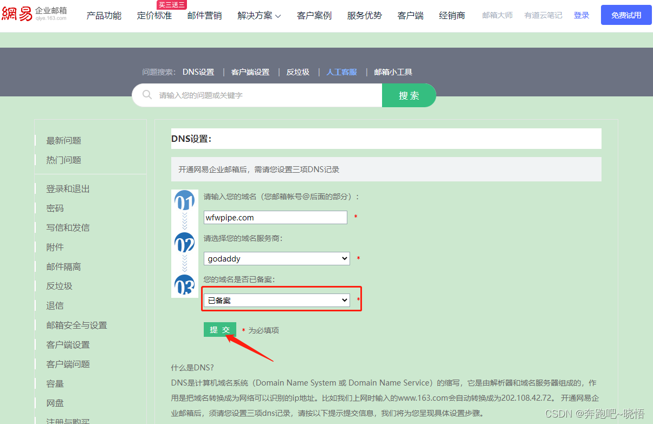Click the 有道云笔记 link

tap(544, 15)
